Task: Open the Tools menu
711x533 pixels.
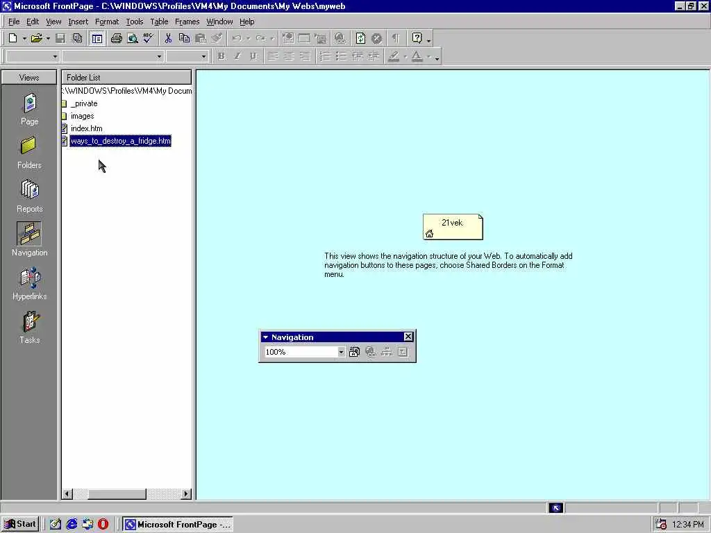Action: (x=134, y=22)
